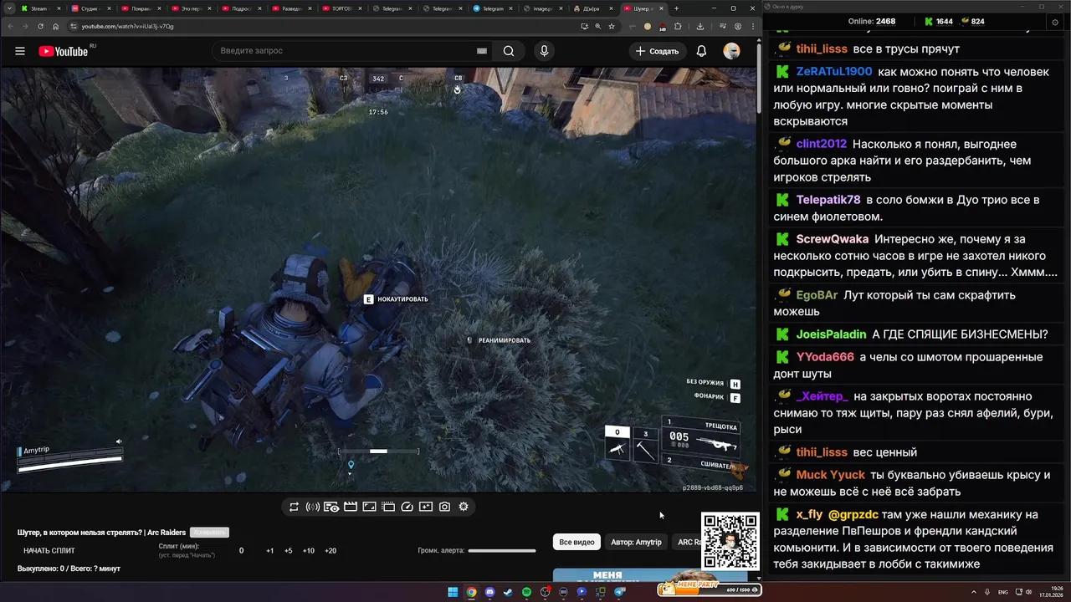This screenshot has width=1071, height=602.
Task: Click the split minutes value 0
Action: click(x=242, y=551)
